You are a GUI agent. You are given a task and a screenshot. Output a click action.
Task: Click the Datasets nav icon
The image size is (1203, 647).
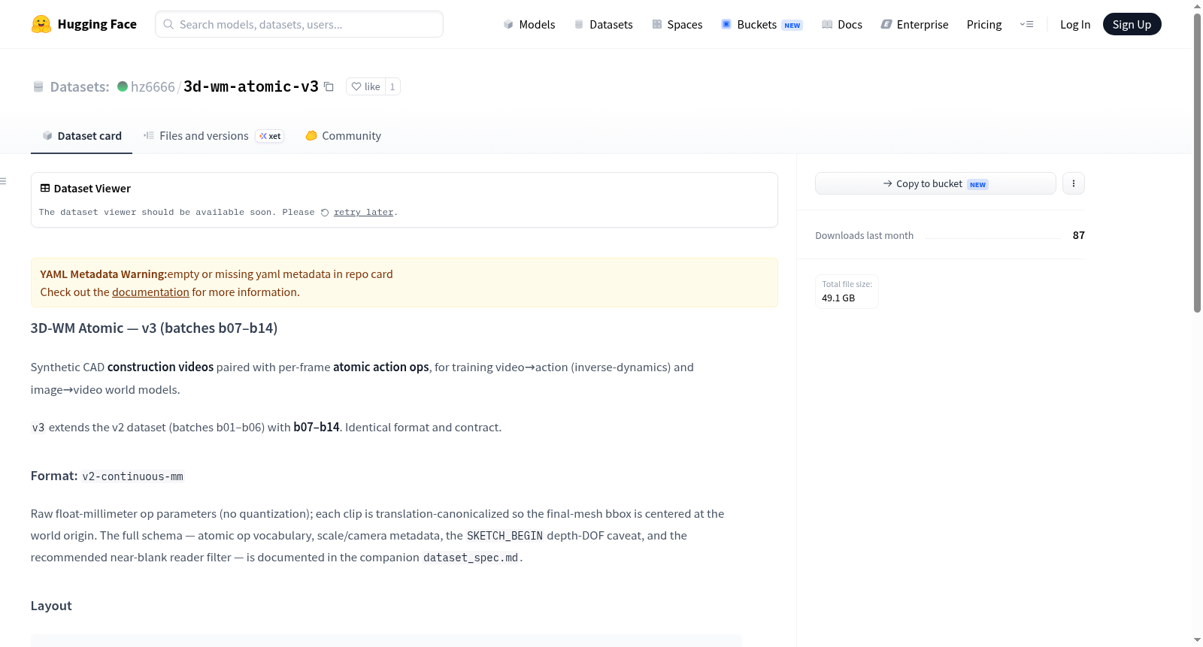coord(579,24)
